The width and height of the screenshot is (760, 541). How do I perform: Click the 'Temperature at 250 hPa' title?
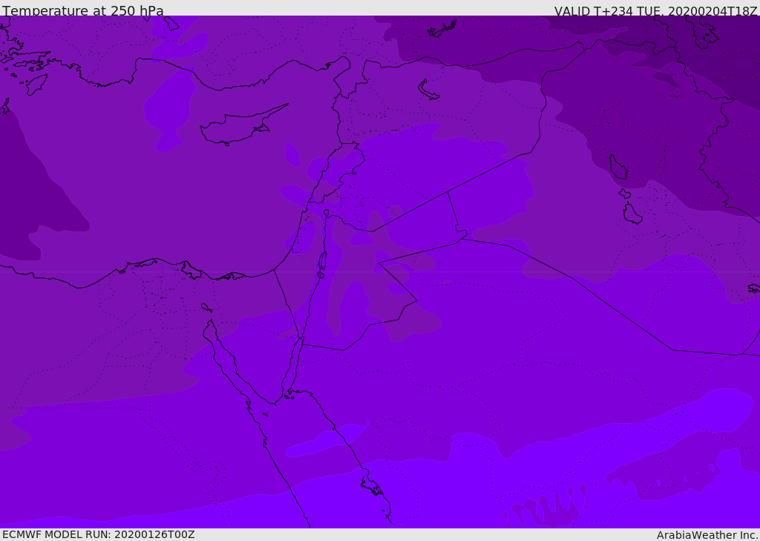(83, 10)
